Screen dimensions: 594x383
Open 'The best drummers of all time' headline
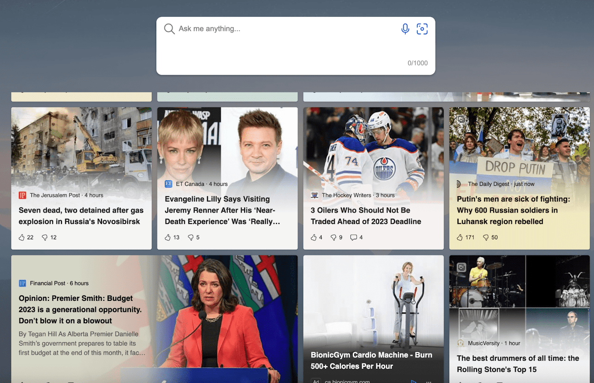518,364
